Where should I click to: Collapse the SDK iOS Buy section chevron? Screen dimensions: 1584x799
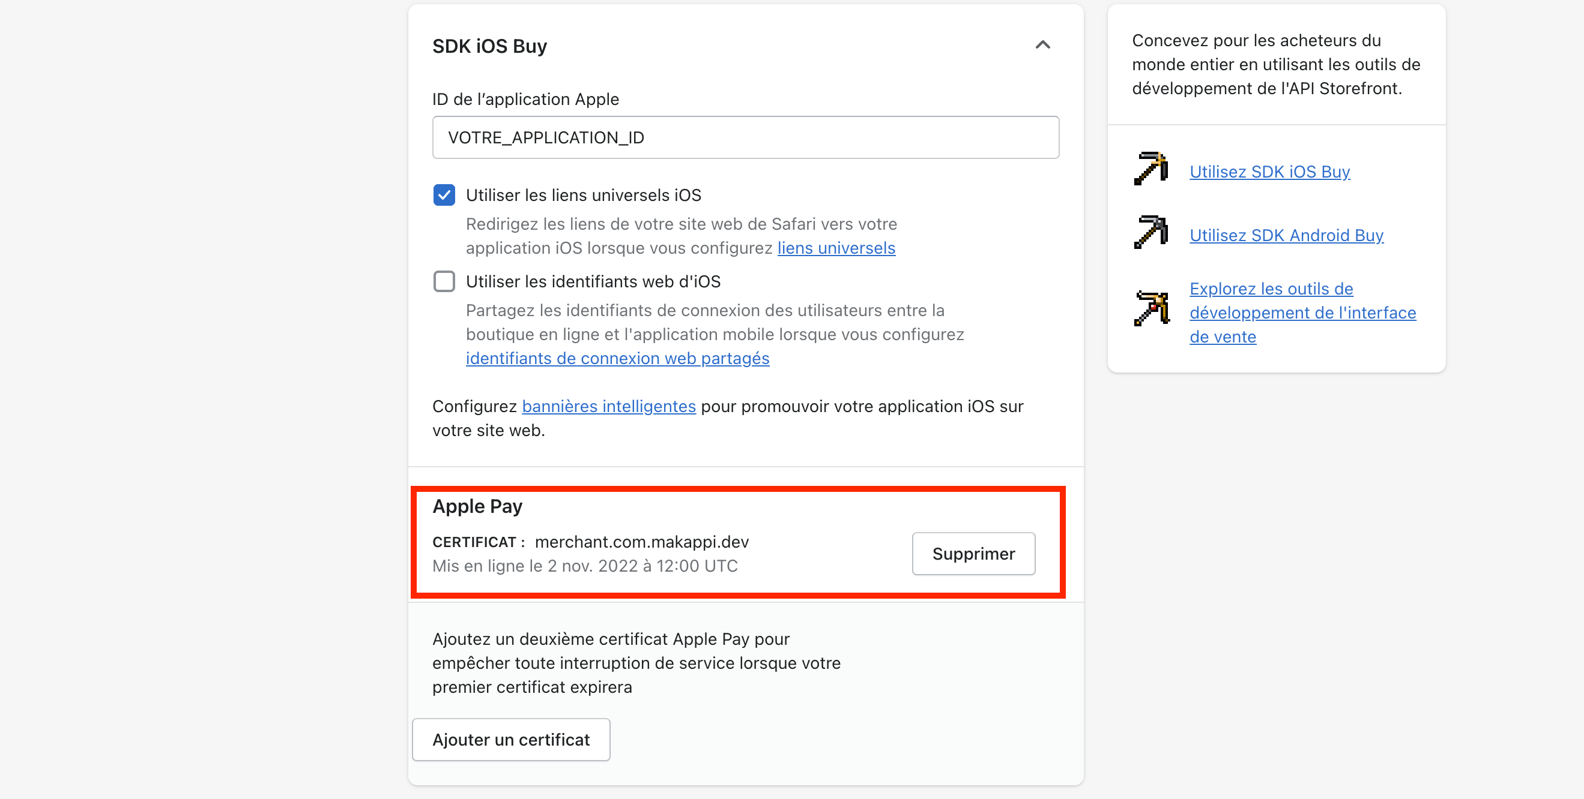(1042, 45)
